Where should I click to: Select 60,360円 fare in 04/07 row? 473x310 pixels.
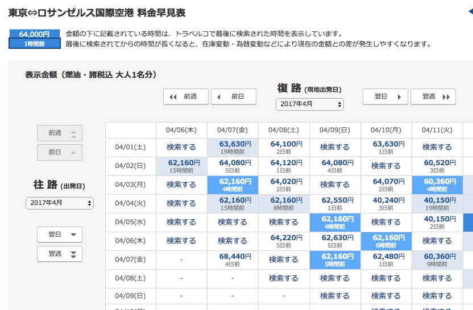437,260
